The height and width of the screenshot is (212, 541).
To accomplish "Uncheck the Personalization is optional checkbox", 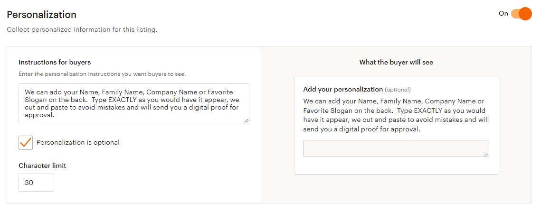I will 26,142.
